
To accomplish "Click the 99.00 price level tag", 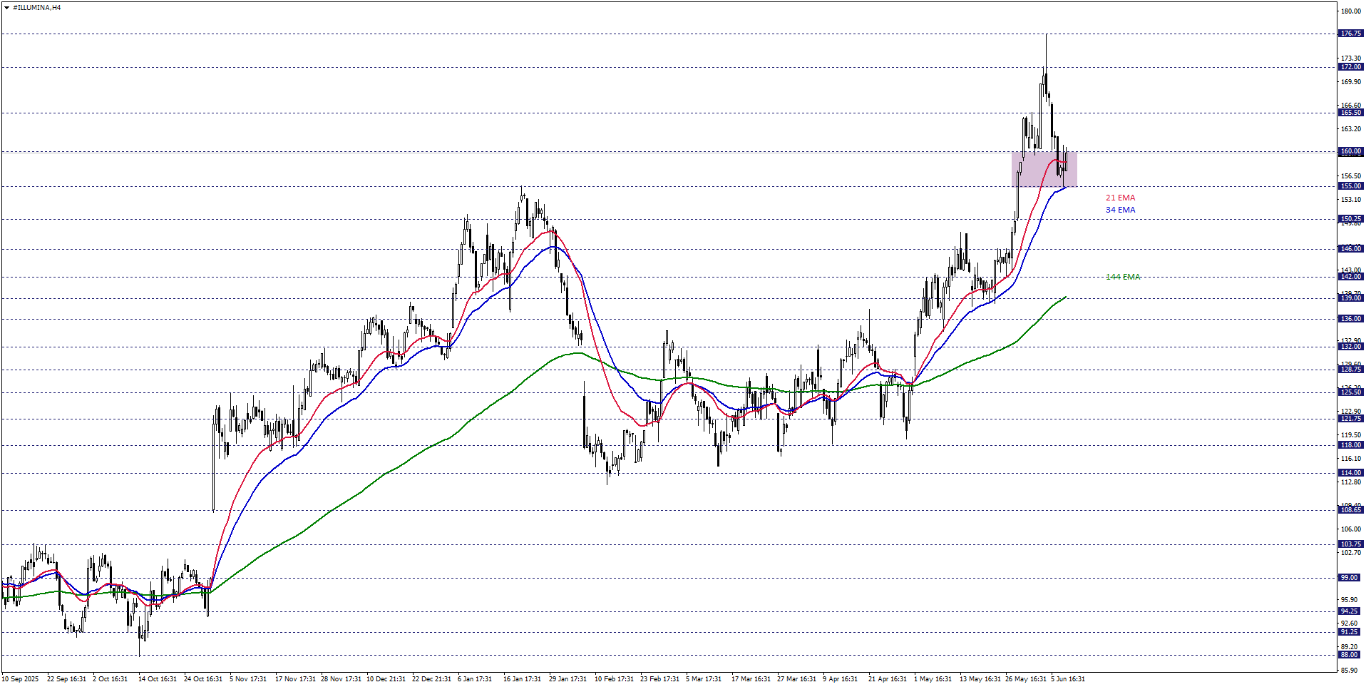I will click(x=1350, y=578).
